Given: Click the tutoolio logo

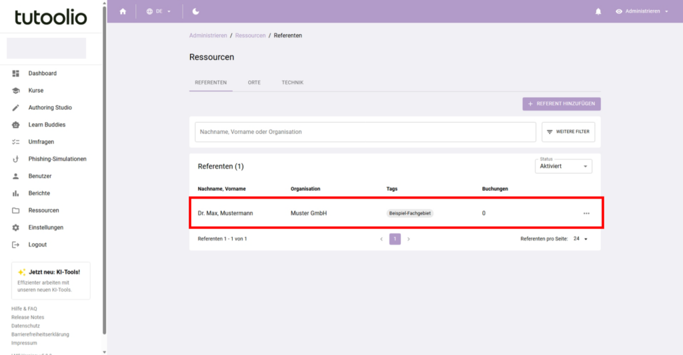Looking at the screenshot, I should pyautogui.click(x=51, y=17).
